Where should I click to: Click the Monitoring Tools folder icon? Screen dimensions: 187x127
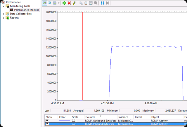tap(7, 6)
